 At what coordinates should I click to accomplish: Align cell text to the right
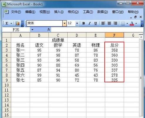115,23
